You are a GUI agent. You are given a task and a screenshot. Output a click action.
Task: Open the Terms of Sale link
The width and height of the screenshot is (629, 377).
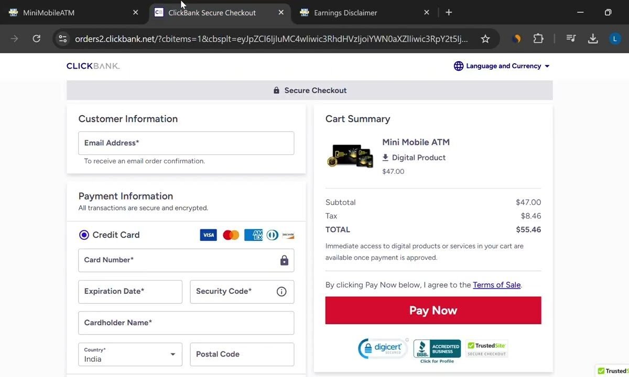[x=496, y=285]
